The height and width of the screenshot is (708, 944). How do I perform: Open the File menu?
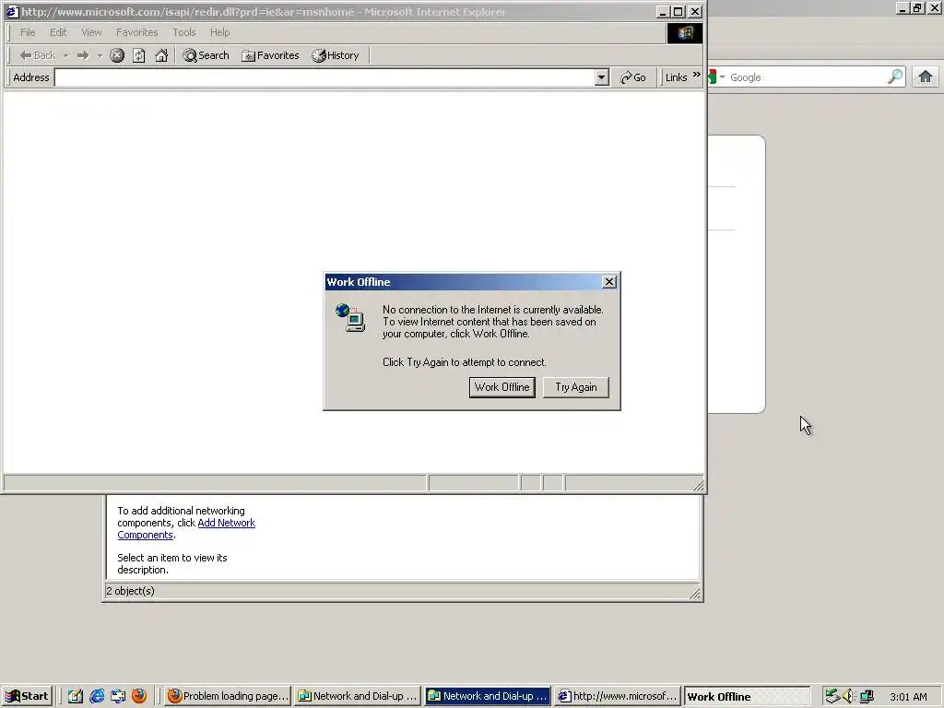28,32
